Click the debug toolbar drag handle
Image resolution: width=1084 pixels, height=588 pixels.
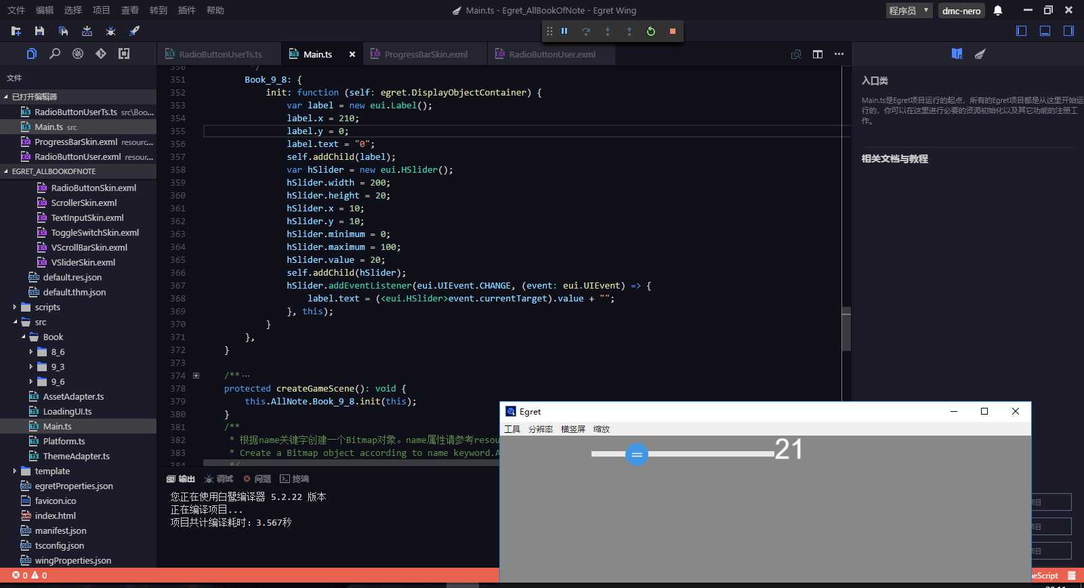(549, 31)
